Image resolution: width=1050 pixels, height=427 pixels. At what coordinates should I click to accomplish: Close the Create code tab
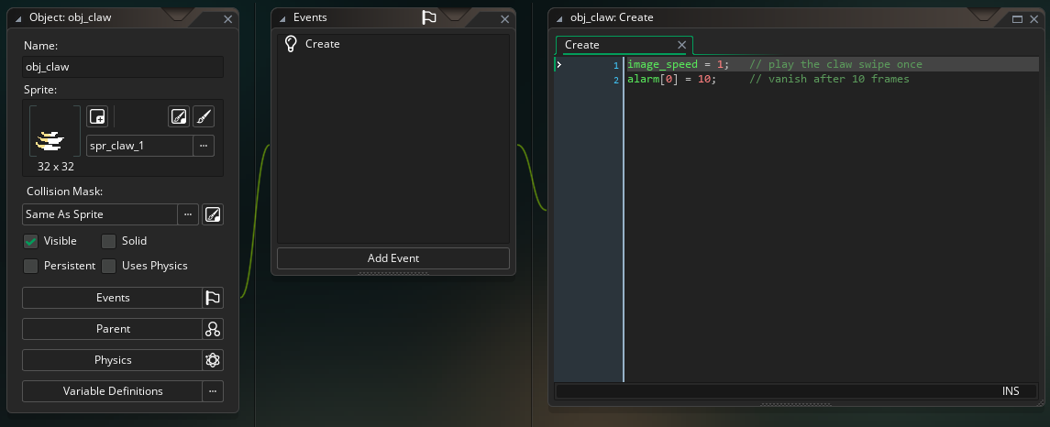[681, 45]
